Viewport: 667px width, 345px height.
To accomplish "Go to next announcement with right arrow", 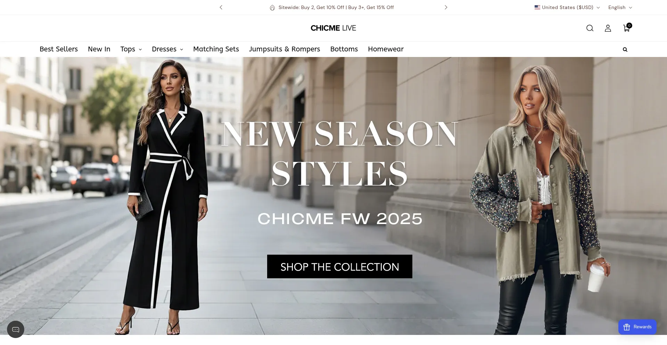I will point(446,7).
